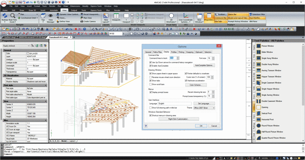The image size is (305, 160).
Task: Open Preset Viewpoints
Action: tap(90, 14)
